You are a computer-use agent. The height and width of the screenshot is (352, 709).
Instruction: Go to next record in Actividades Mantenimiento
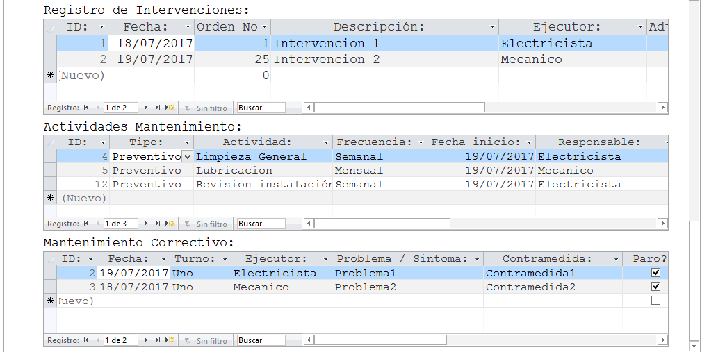click(x=146, y=224)
